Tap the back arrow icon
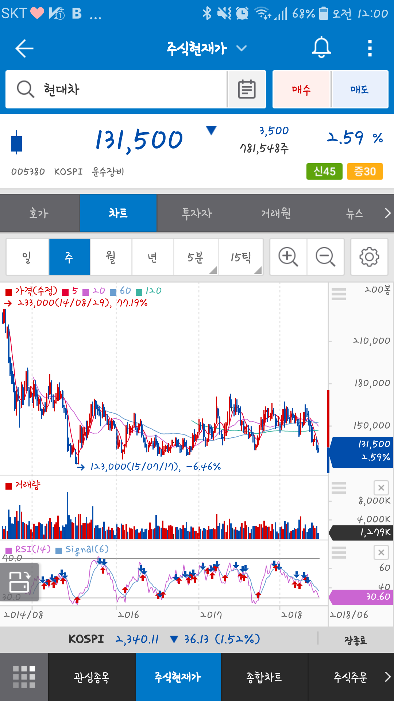This screenshot has width=394, height=701. pyautogui.click(x=24, y=49)
